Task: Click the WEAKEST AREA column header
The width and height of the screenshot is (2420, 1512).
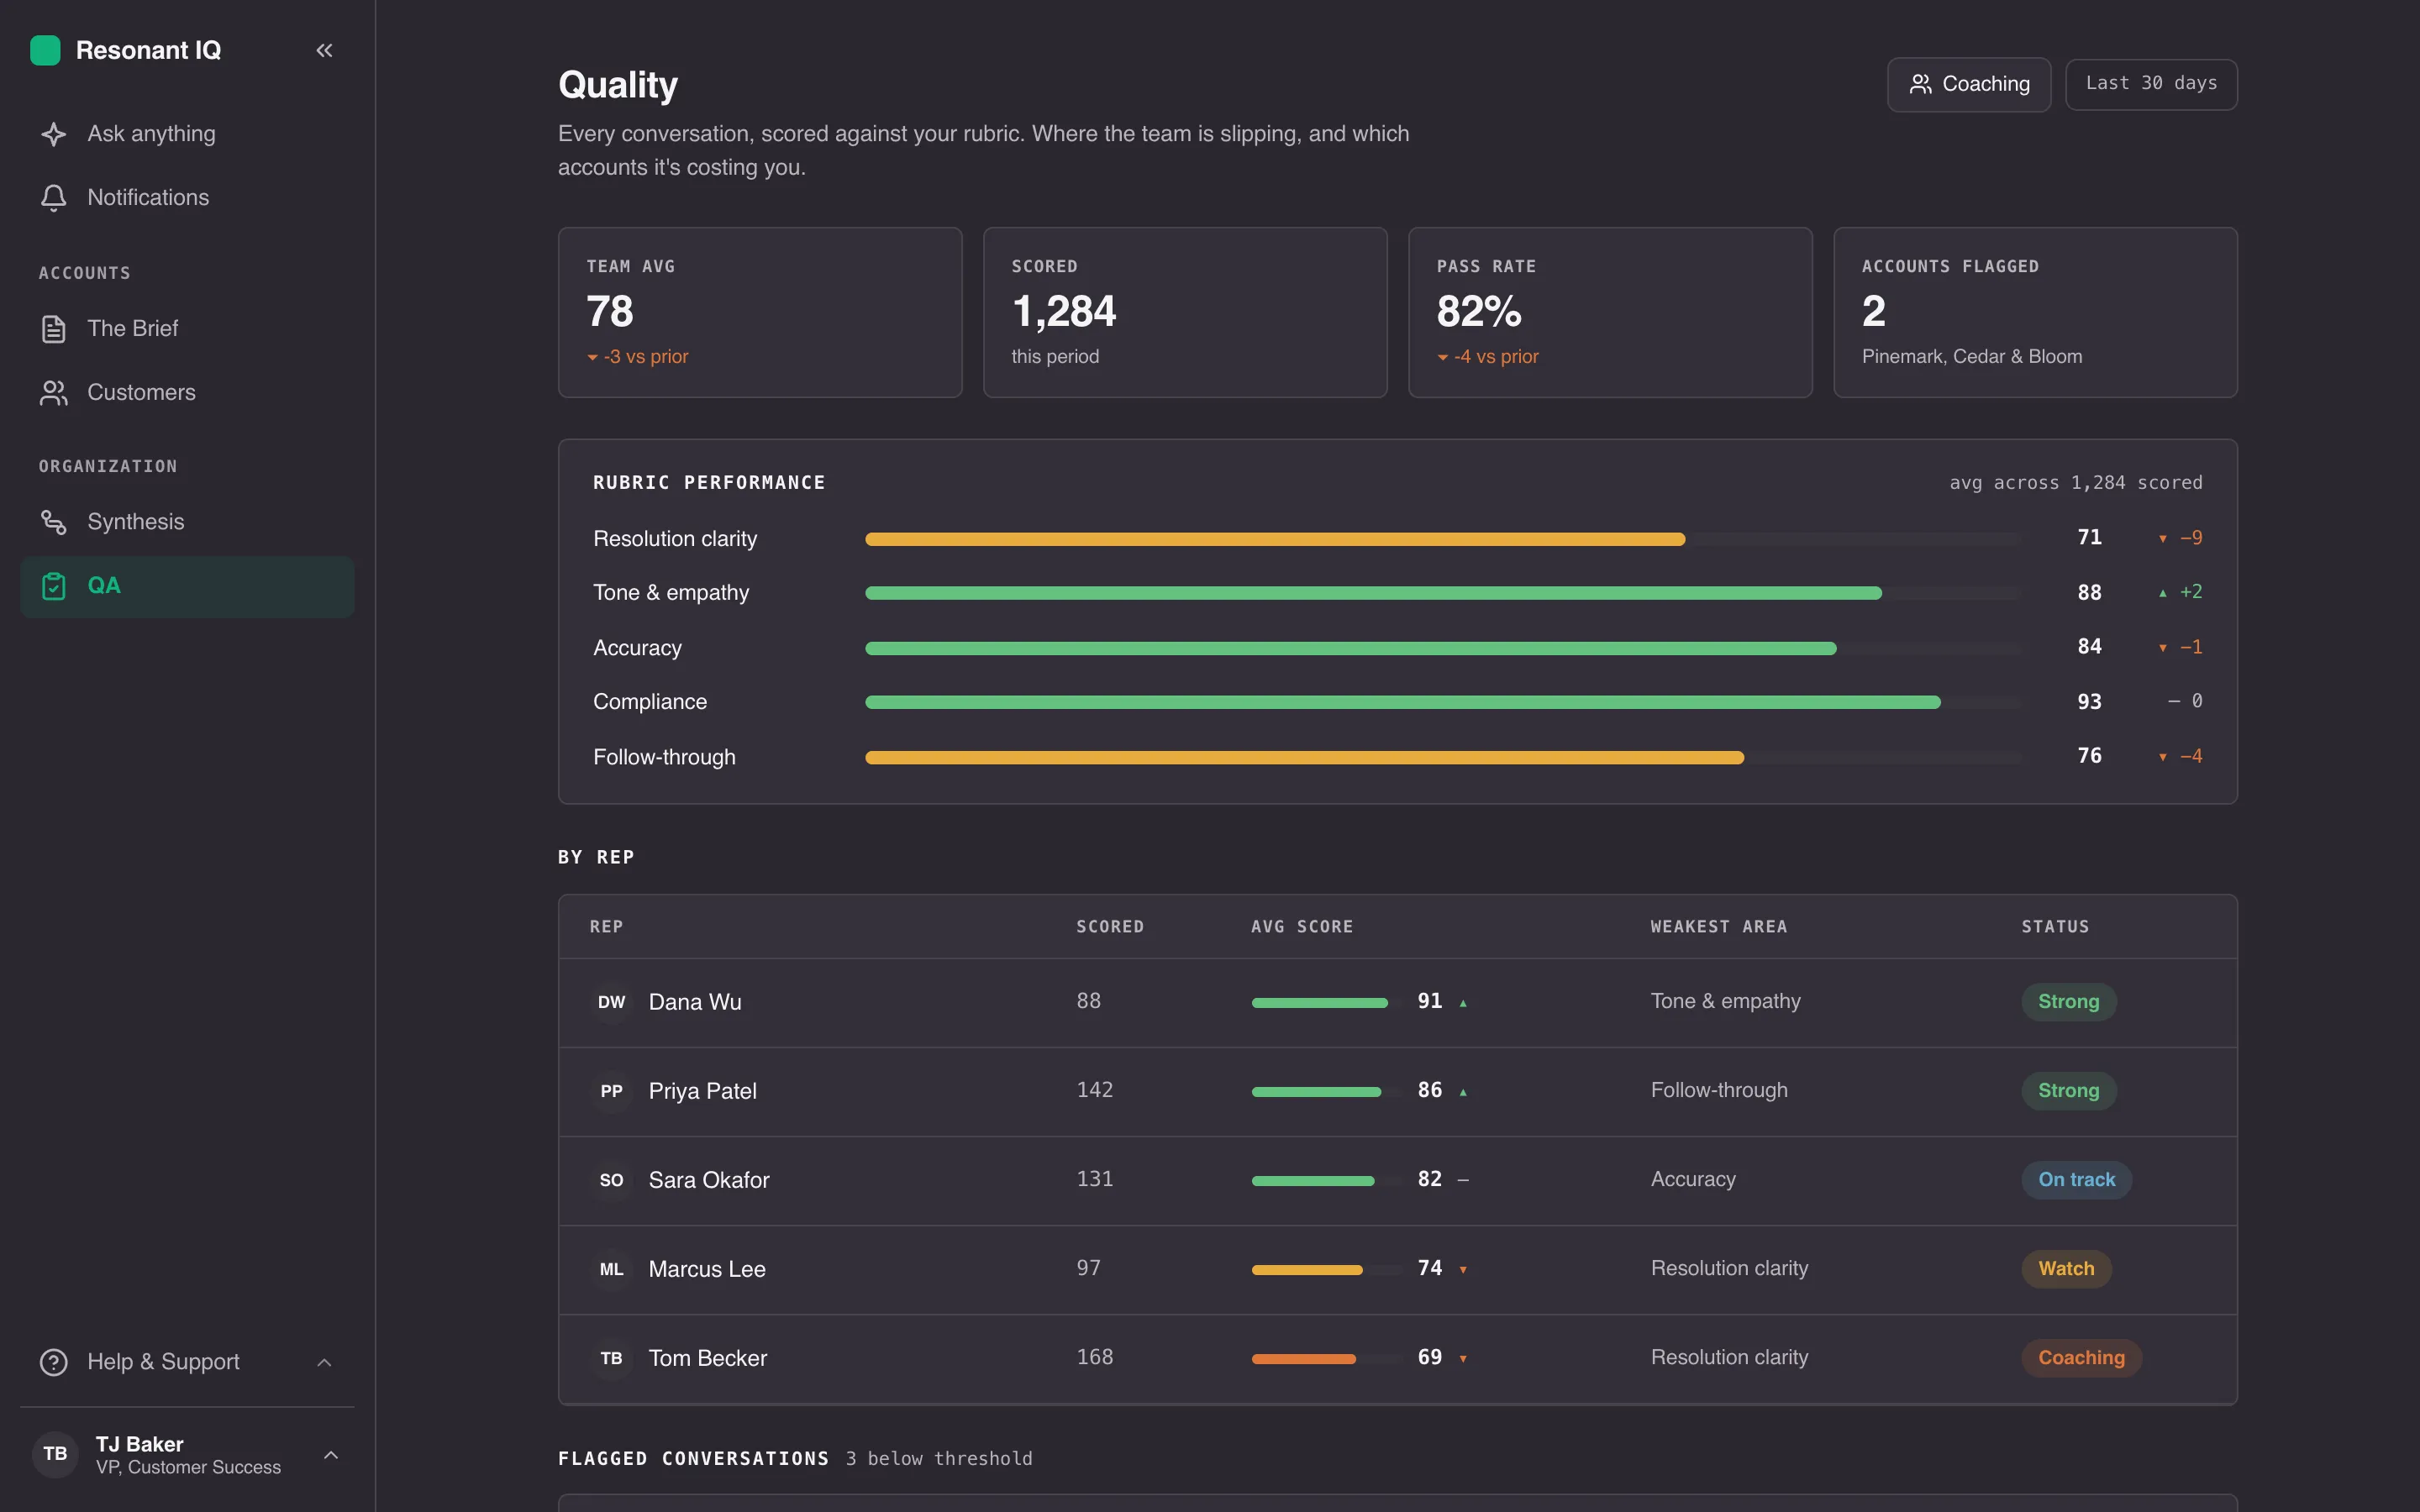Action: click(x=1719, y=927)
